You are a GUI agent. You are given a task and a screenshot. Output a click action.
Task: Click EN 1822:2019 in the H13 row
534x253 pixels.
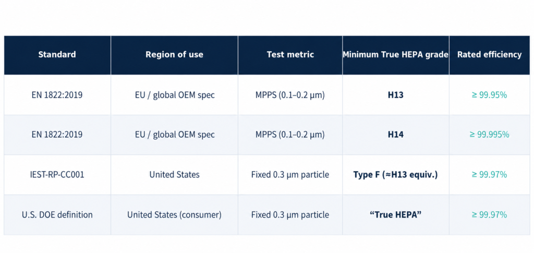57,95
